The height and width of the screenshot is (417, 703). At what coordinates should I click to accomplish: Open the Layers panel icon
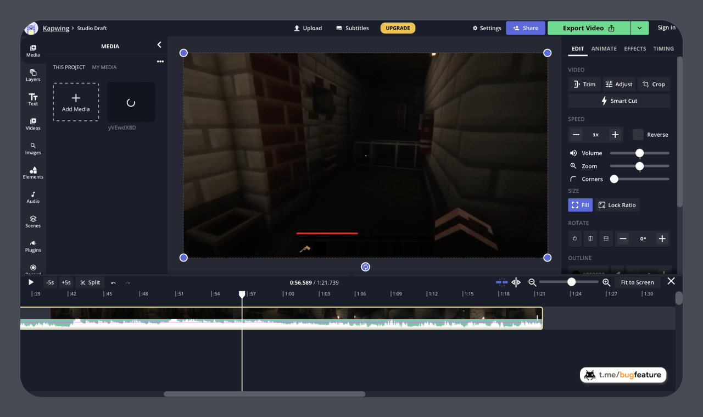[33, 75]
